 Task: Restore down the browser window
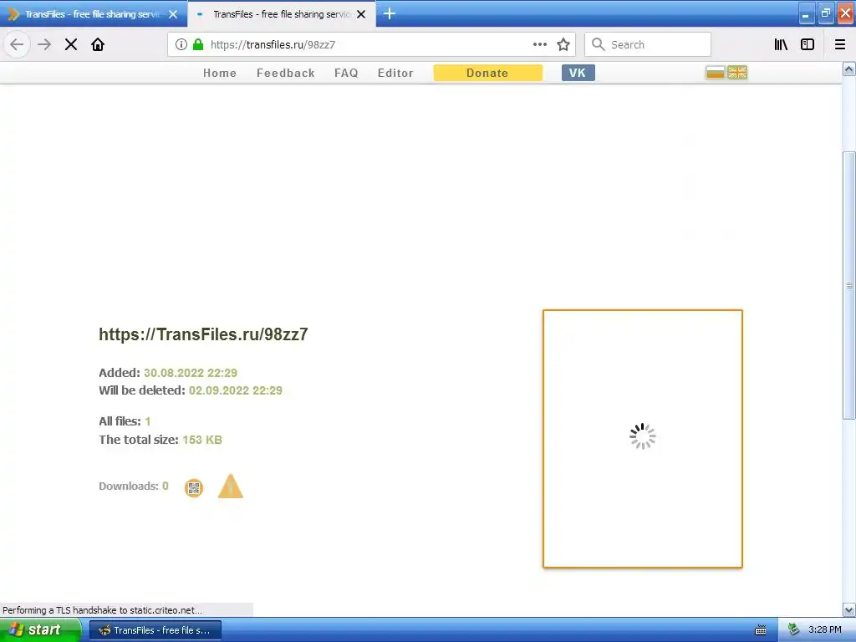826,14
